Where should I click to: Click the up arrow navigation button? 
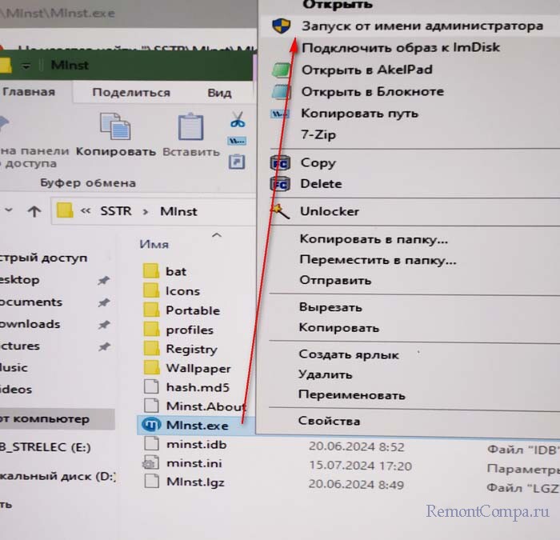[34, 211]
